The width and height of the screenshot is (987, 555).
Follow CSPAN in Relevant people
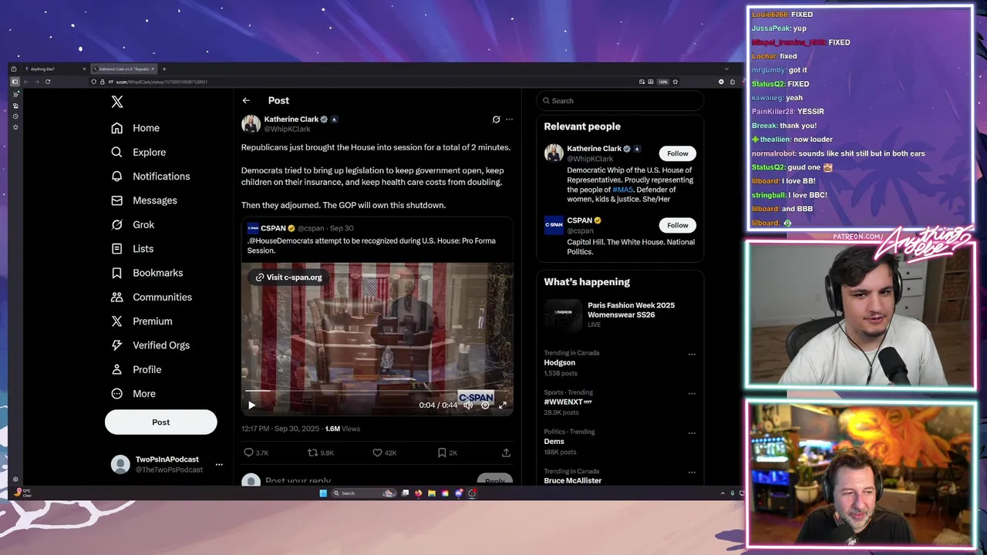[x=678, y=225]
